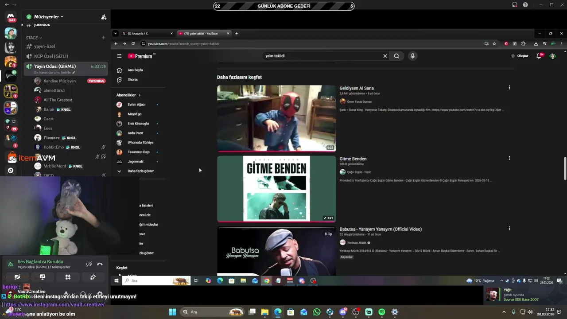The image size is (567, 319).
Task: Click user Ali The Greatest in voice list
Action: (58, 100)
